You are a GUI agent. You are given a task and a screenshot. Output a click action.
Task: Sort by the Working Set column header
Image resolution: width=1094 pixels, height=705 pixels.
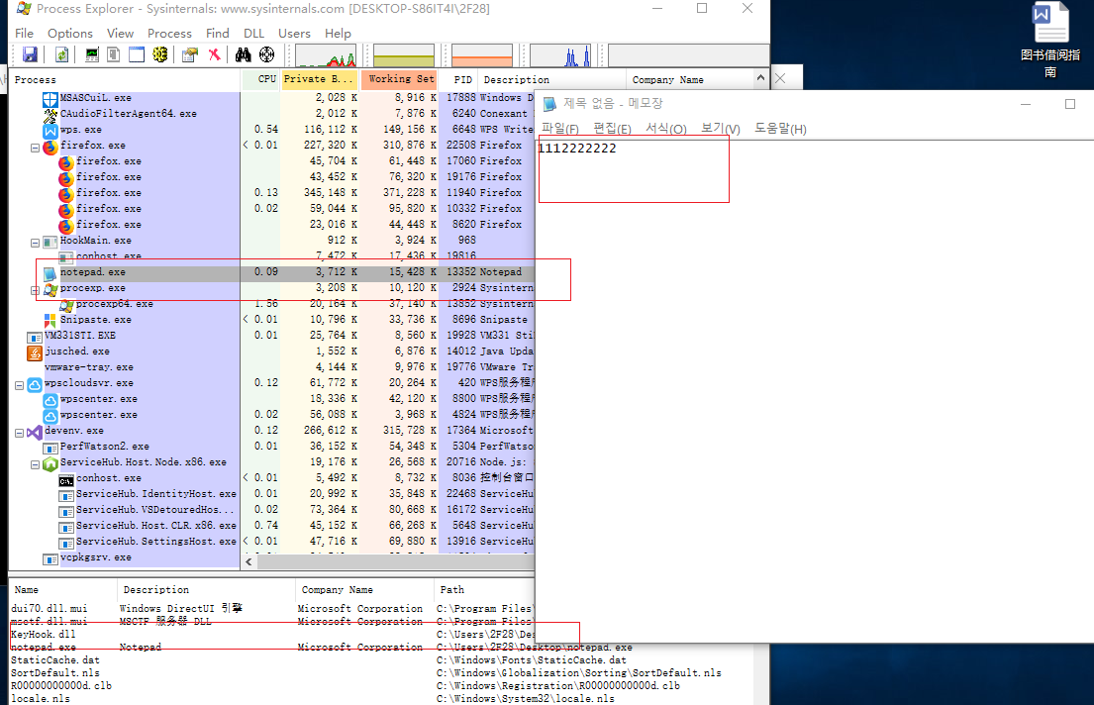point(400,79)
